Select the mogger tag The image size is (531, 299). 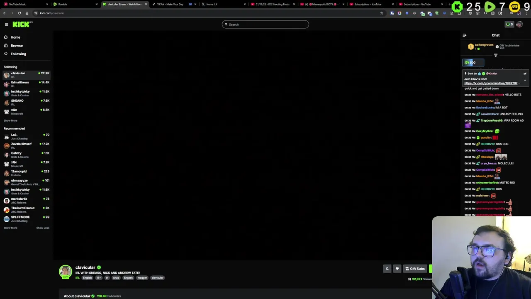tap(142, 278)
